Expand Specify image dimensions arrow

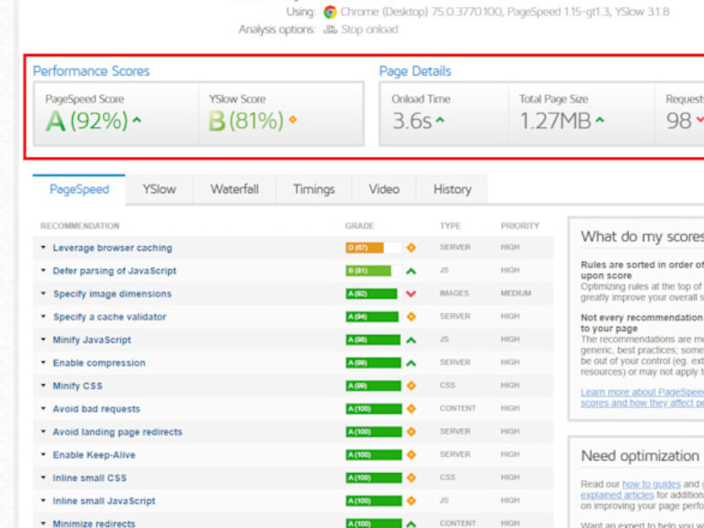tap(43, 294)
